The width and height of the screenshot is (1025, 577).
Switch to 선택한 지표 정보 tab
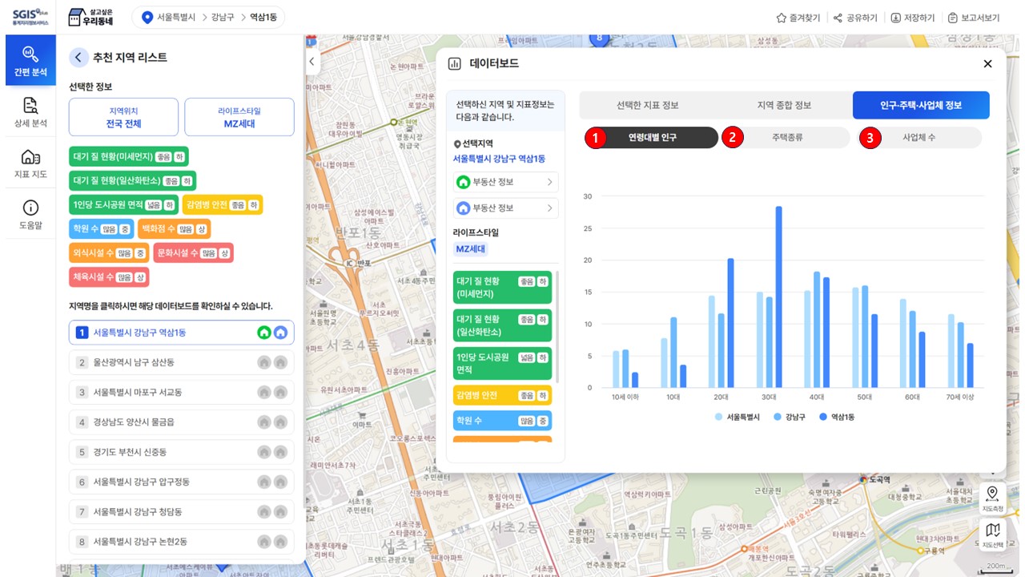pos(647,105)
